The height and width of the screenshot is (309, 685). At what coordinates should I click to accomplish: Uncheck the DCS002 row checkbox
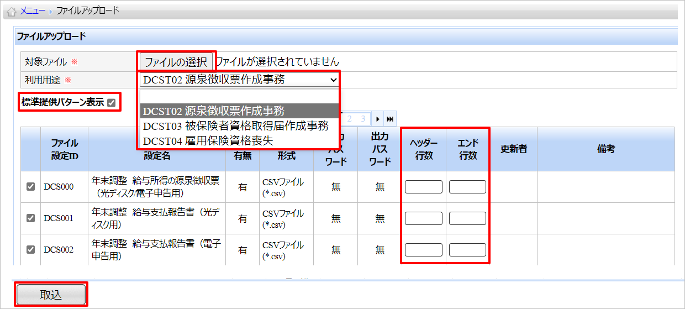[31, 249]
